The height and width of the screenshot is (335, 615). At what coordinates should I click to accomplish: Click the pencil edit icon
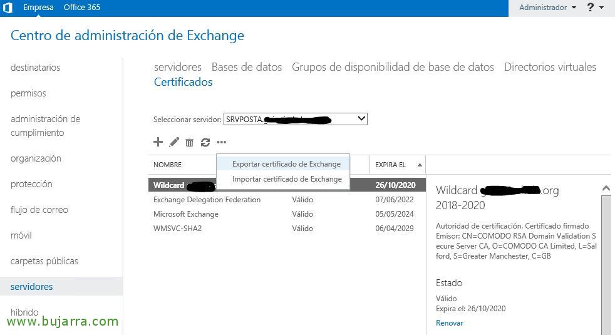[174, 142]
